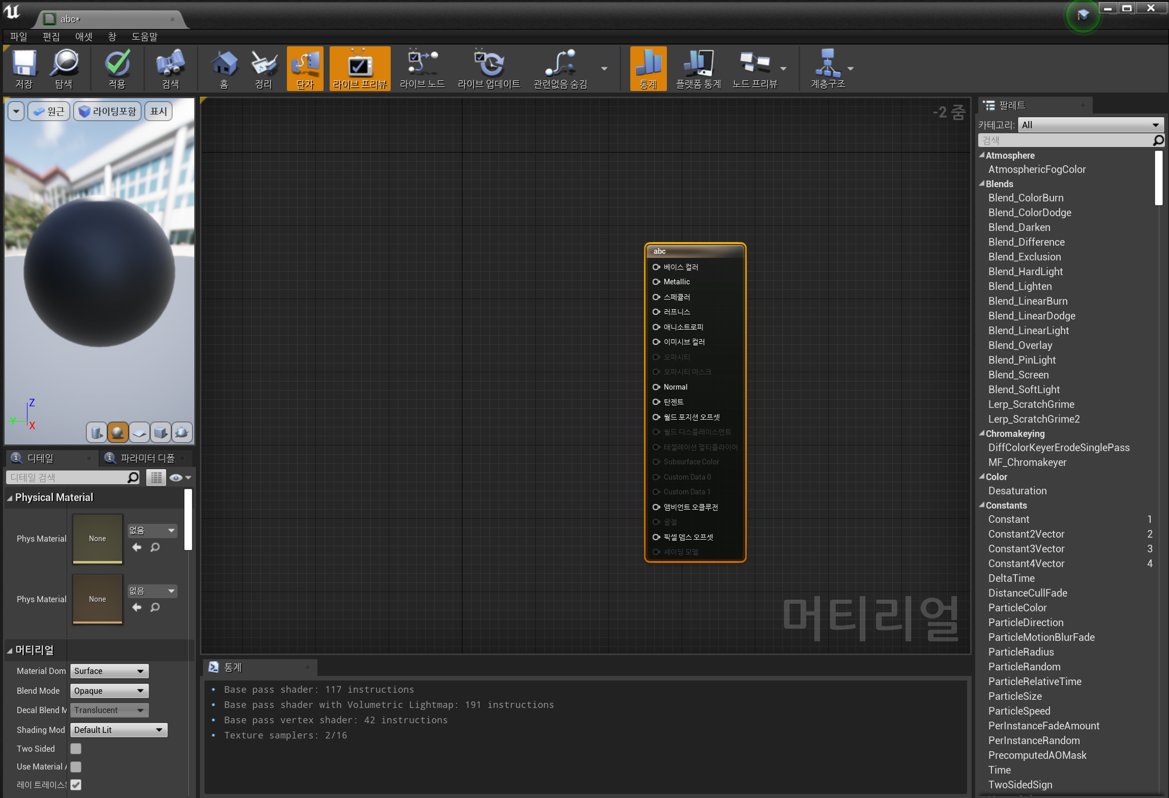Screen dimensions: 1169x798
Task: Click the 라이팅포함 (Lit) view mode button
Action: click(107, 111)
